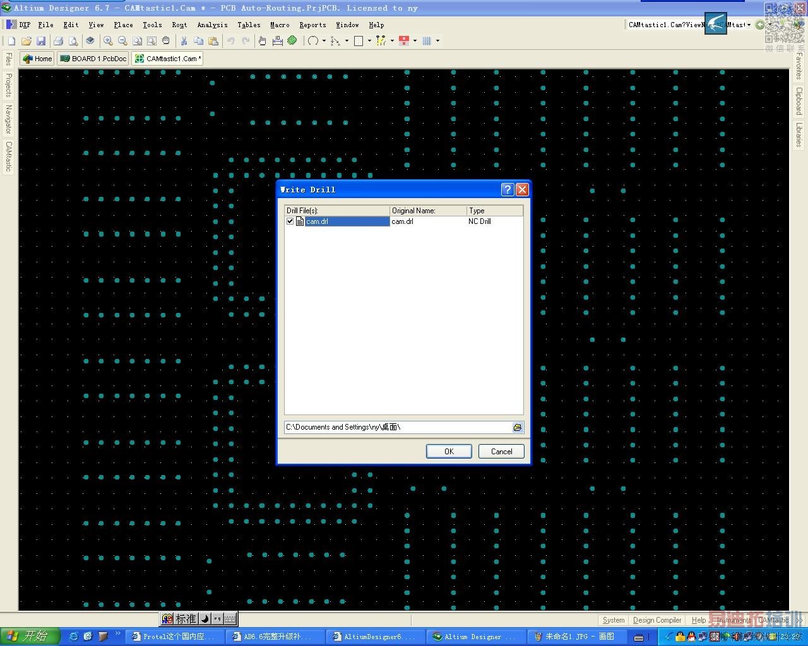808x646 pixels.
Task: Click the Drill File(s) column header
Action: pos(337,211)
